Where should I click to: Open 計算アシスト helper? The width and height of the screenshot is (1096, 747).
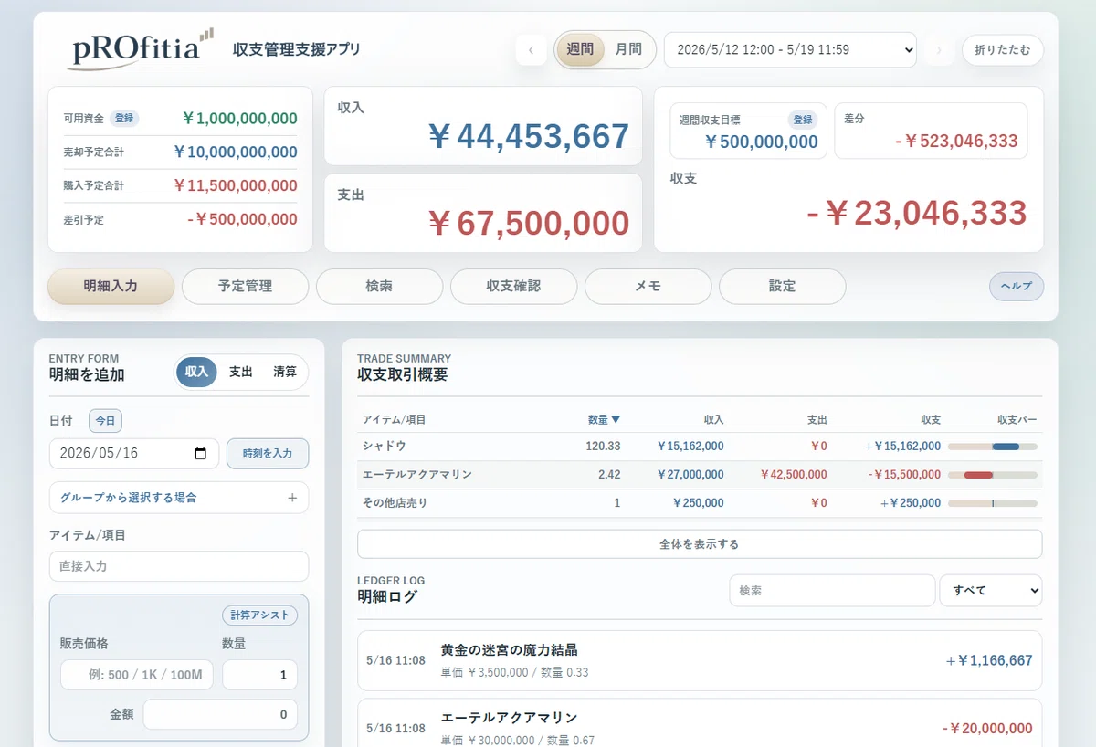260,615
